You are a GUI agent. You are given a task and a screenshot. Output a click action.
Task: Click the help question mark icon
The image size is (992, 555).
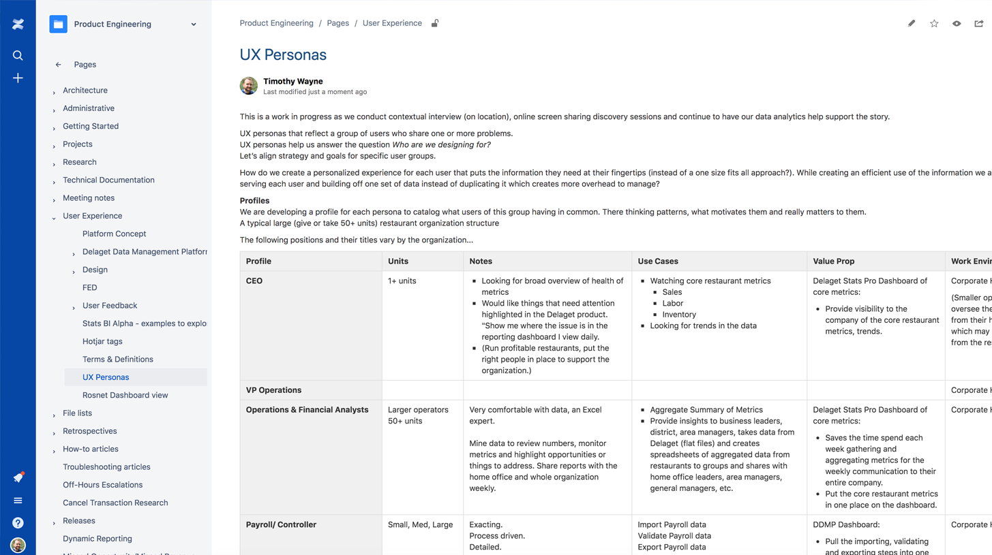pyautogui.click(x=18, y=523)
